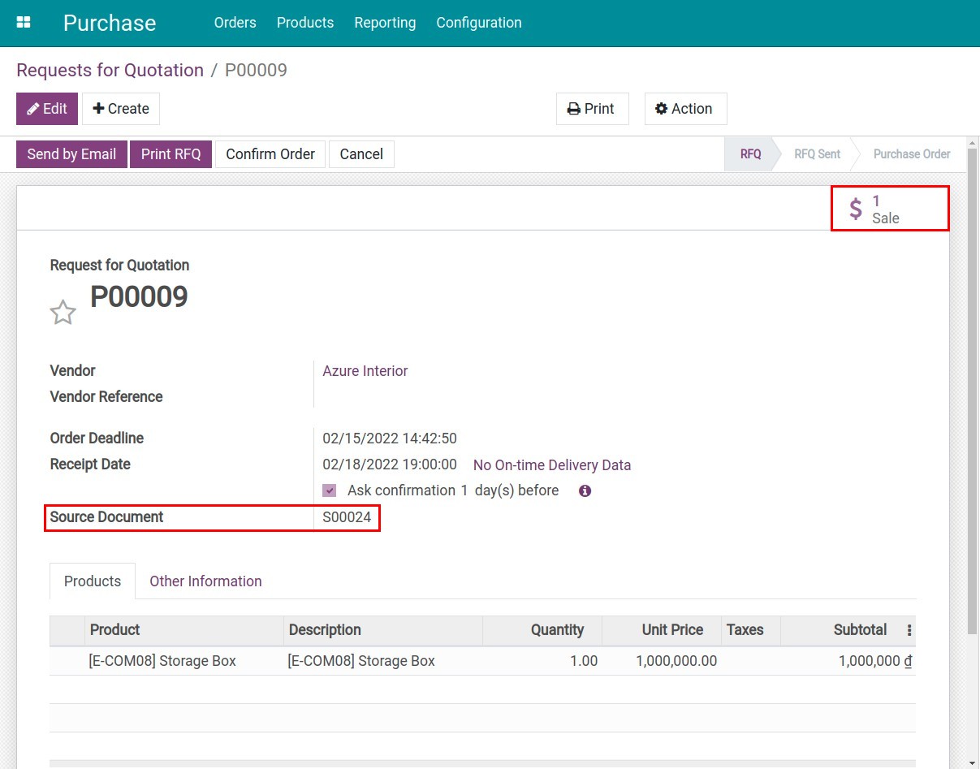The image size is (980, 769).
Task: Open the Configuration menu
Action: pos(478,23)
